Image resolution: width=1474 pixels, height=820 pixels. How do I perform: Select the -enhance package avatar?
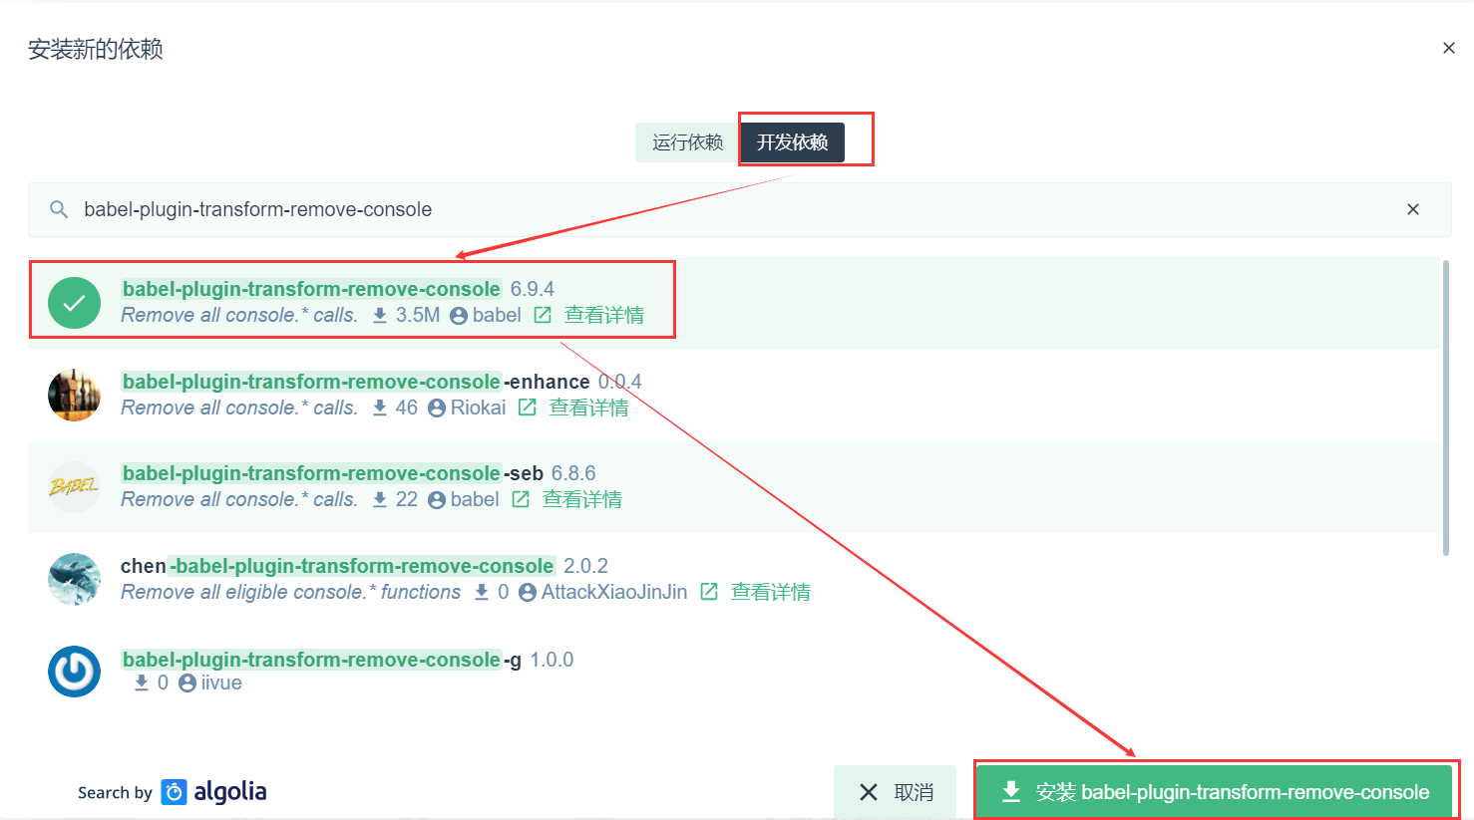click(74, 396)
